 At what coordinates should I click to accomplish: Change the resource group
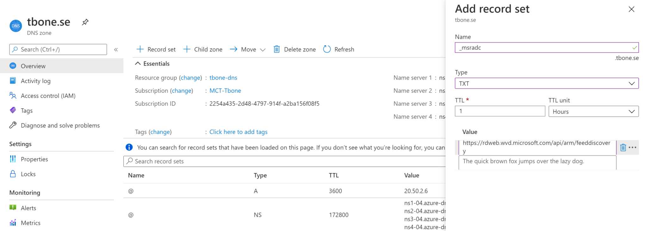coord(190,78)
